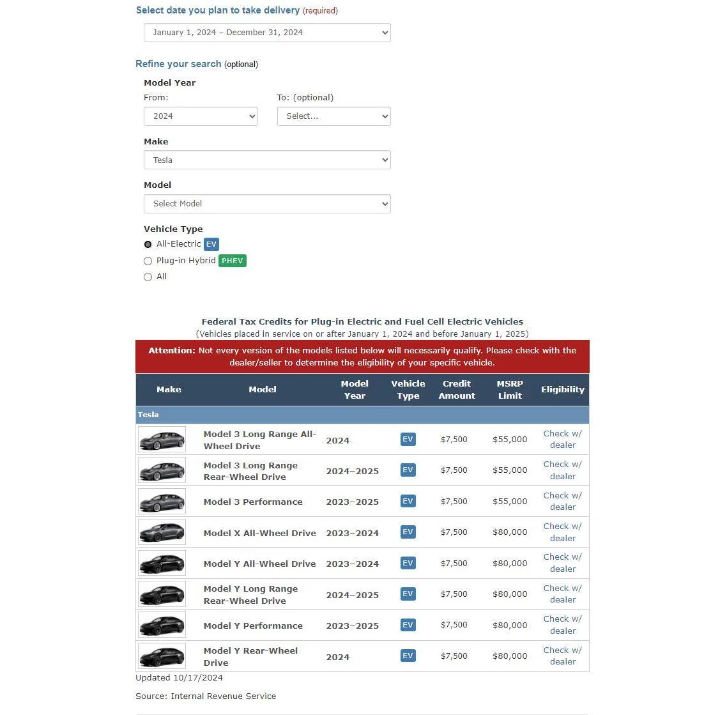Click EV icon in Model Y Long Range Rear-Wheel row
This screenshot has height=715, width=727.
(x=408, y=594)
